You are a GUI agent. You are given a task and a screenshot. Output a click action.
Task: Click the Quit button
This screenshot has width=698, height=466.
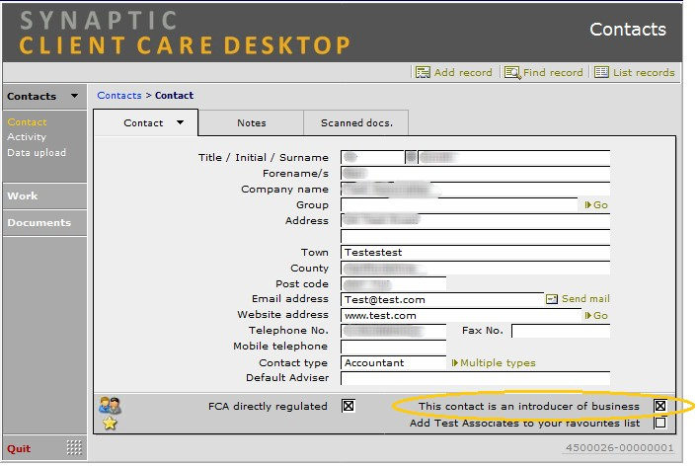tap(19, 448)
